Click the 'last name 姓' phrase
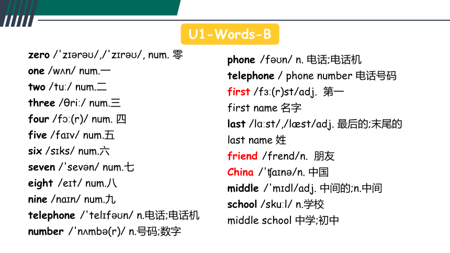Screen dimensions: 450x253 pyautogui.click(x=257, y=140)
